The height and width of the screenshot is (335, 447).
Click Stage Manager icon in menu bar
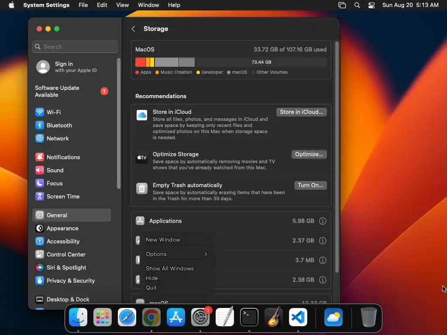[x=342, y=5]
